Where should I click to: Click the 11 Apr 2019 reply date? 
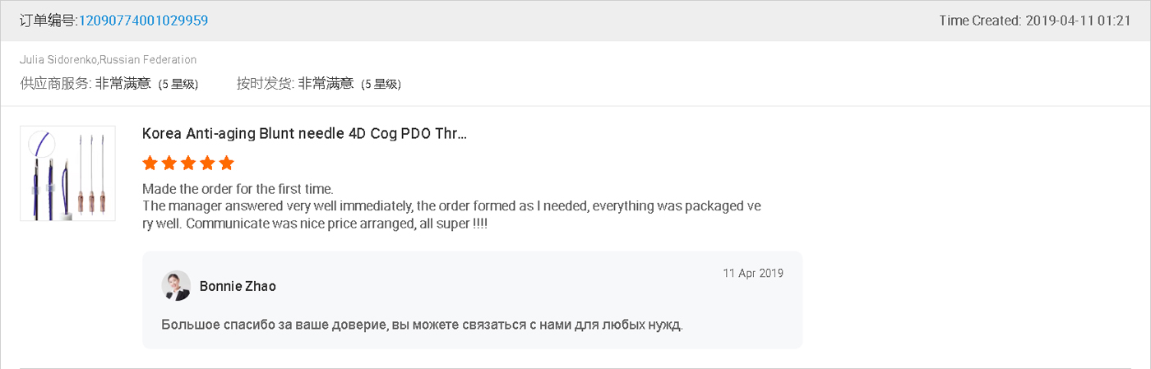[753, 273]
